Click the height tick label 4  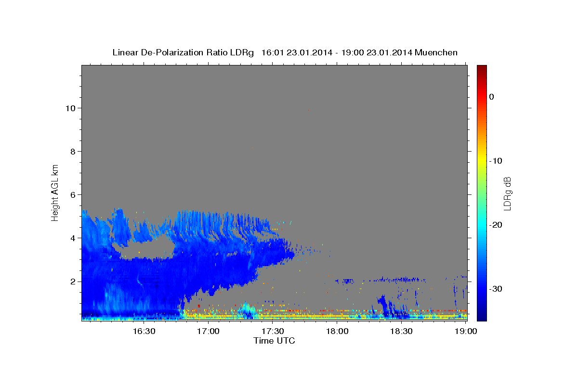coord(74,238)
